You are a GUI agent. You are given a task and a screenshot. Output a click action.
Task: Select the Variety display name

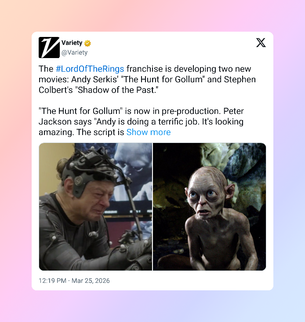point(72,43)
